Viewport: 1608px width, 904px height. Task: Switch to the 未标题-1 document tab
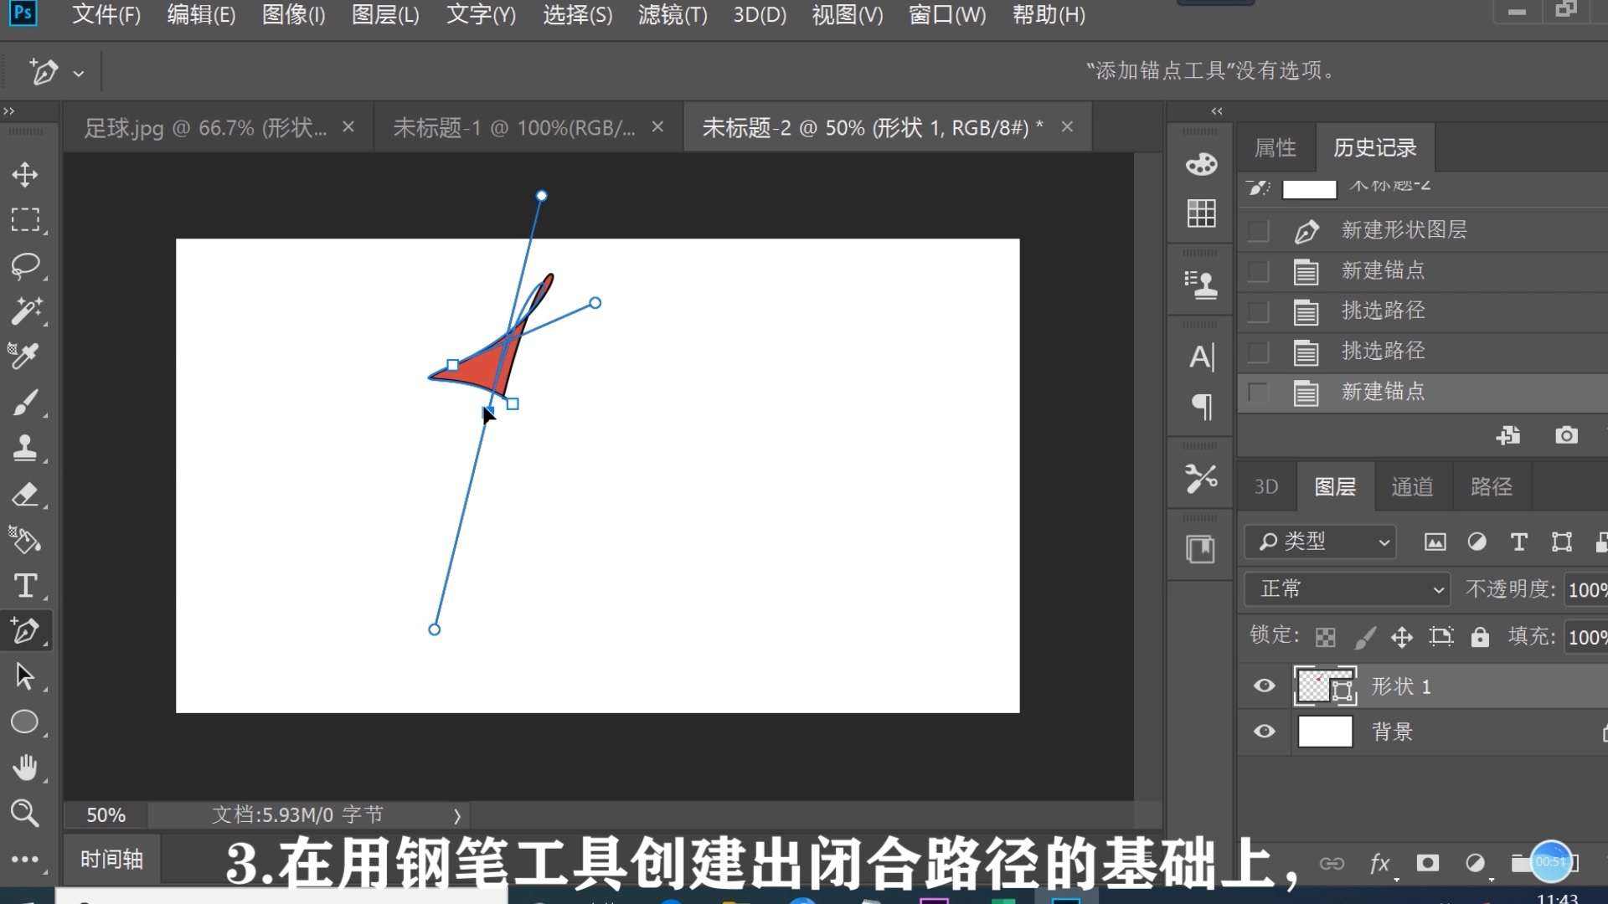coord(513,128)
